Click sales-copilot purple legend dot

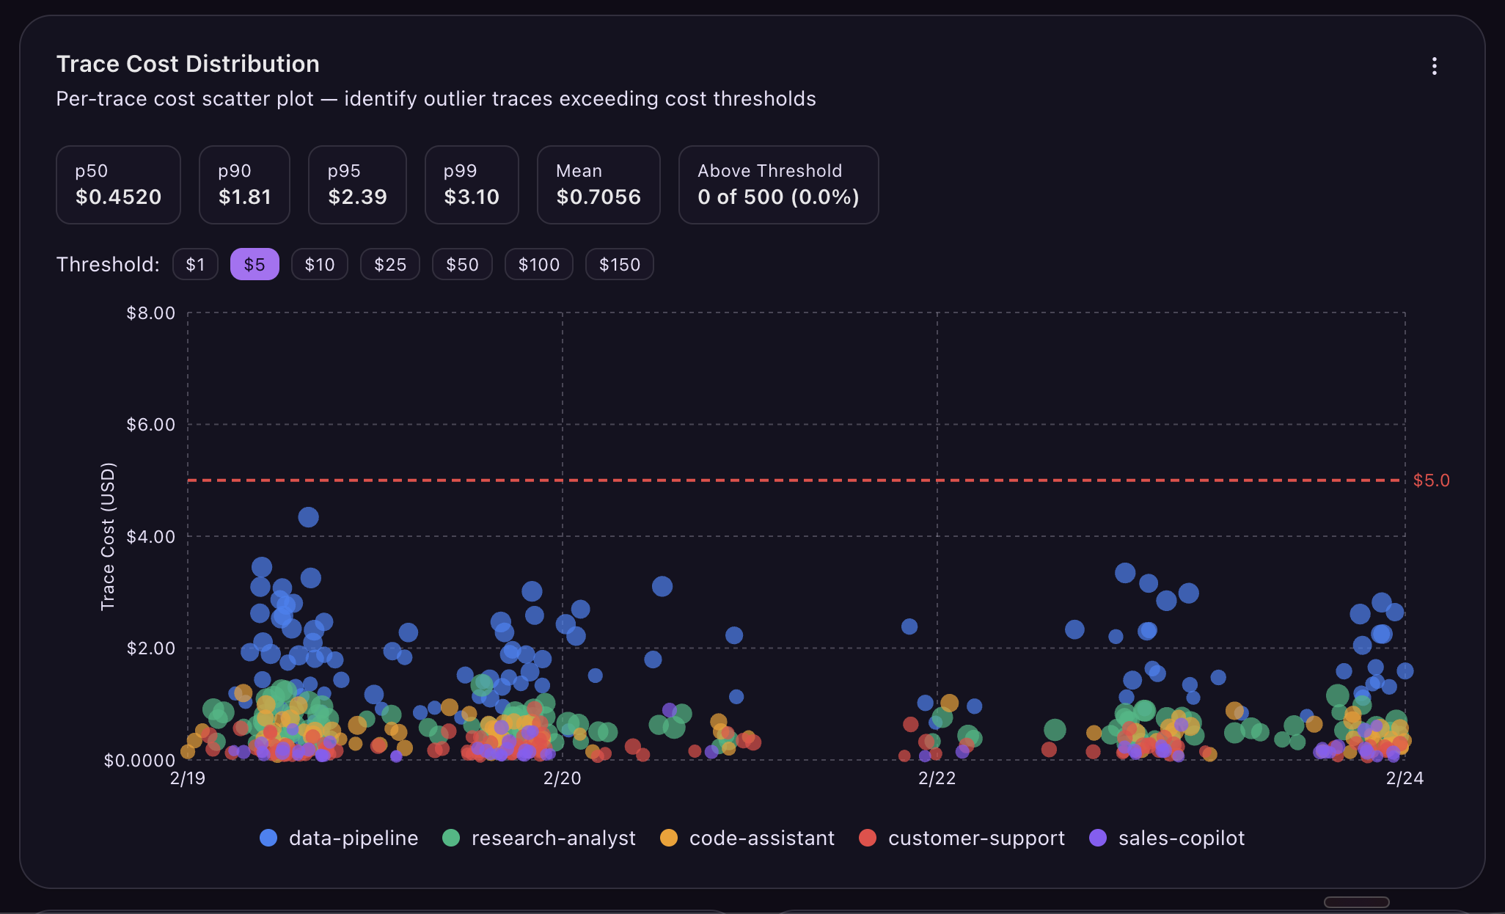[x=1098, y=838]
